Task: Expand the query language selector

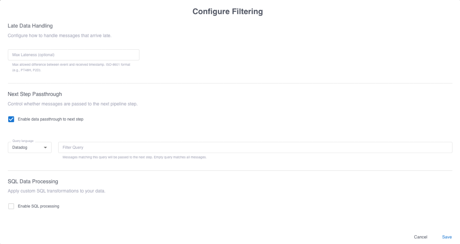Action: [30, 147]
